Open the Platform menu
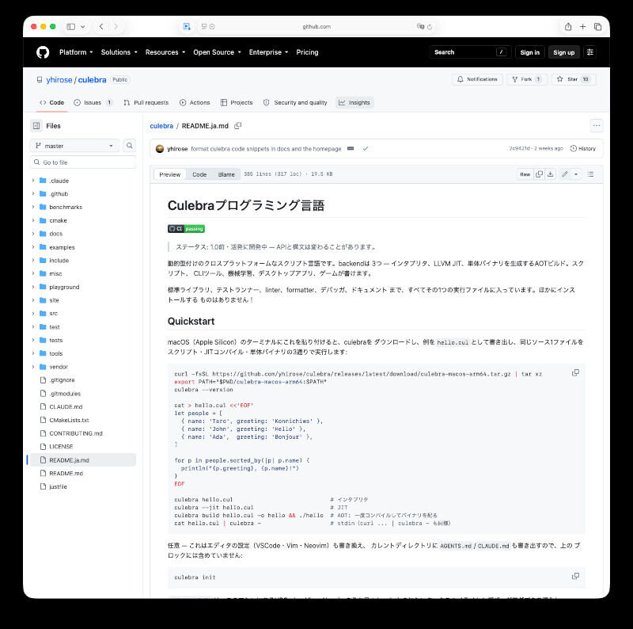 coord(76,52)
